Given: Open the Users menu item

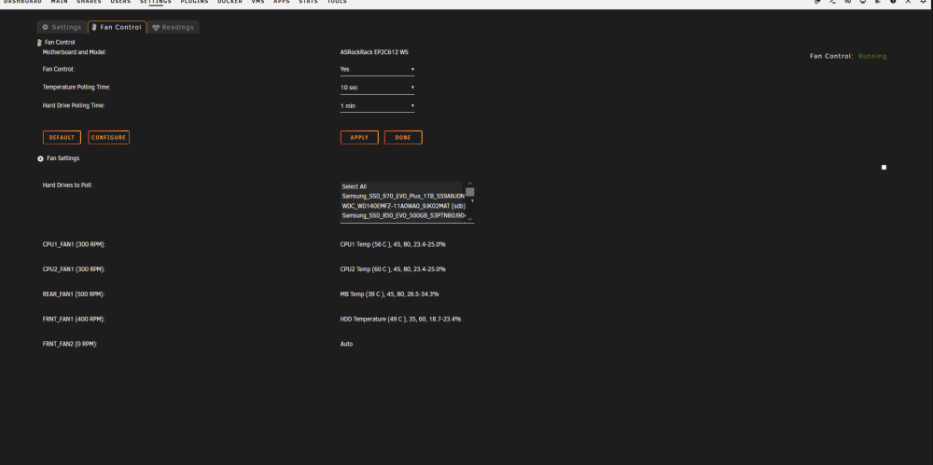Looking at the screenshot, I should coord(120,2).
